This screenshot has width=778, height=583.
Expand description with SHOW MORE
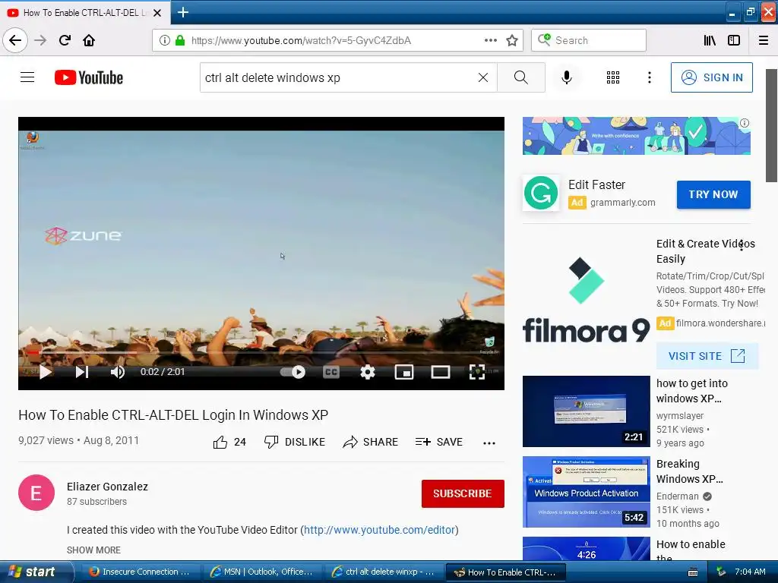click(93, 550)
